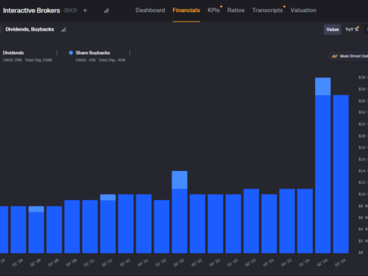The width and height of the screenshot is (368, 276).
Task: Click the Q4'20 bar
Action: [x=72, y=227]
